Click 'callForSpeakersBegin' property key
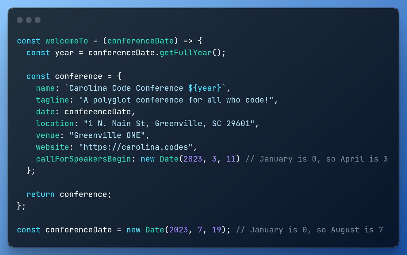Viewport: 407px width, 255px height. tap(83, 159)
